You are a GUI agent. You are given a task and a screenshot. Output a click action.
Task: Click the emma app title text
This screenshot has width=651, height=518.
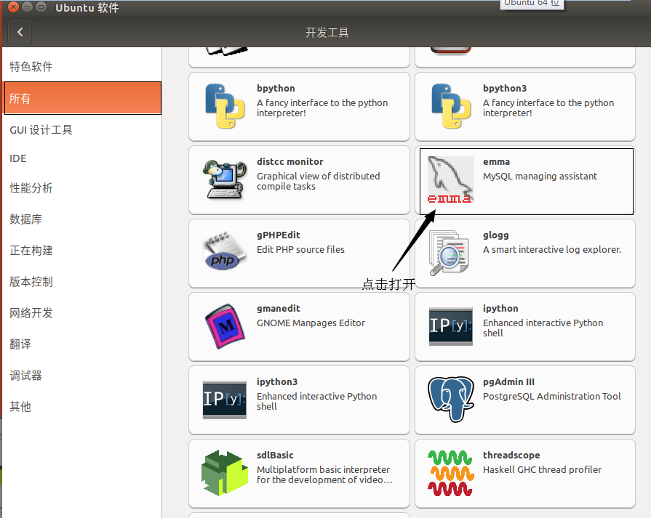click(x=496, y=162)
